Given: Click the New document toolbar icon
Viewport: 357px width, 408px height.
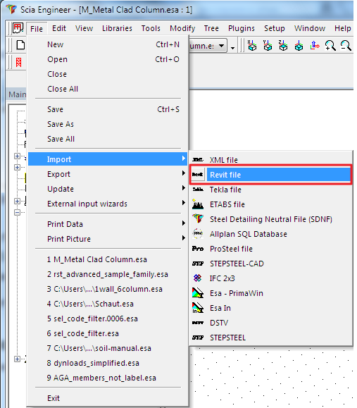Looking at the screenshot, I should [20, 45].
